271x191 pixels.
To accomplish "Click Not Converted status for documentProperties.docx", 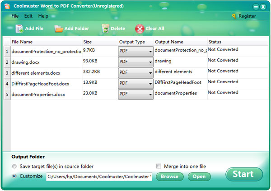I will click(223, 92).
